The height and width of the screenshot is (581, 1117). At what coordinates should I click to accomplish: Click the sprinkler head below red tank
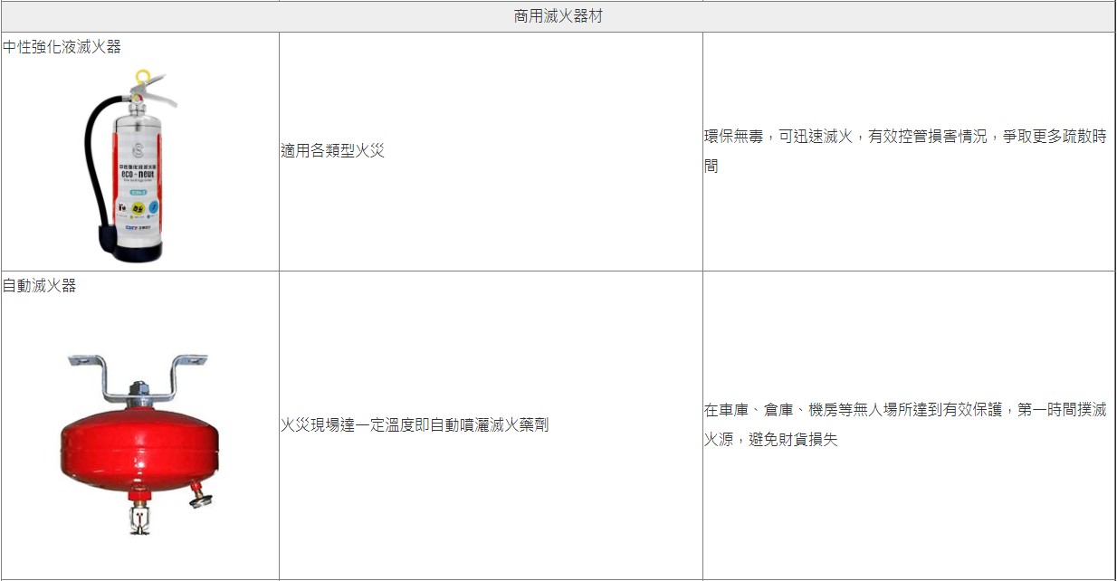[x=139, y=519]
